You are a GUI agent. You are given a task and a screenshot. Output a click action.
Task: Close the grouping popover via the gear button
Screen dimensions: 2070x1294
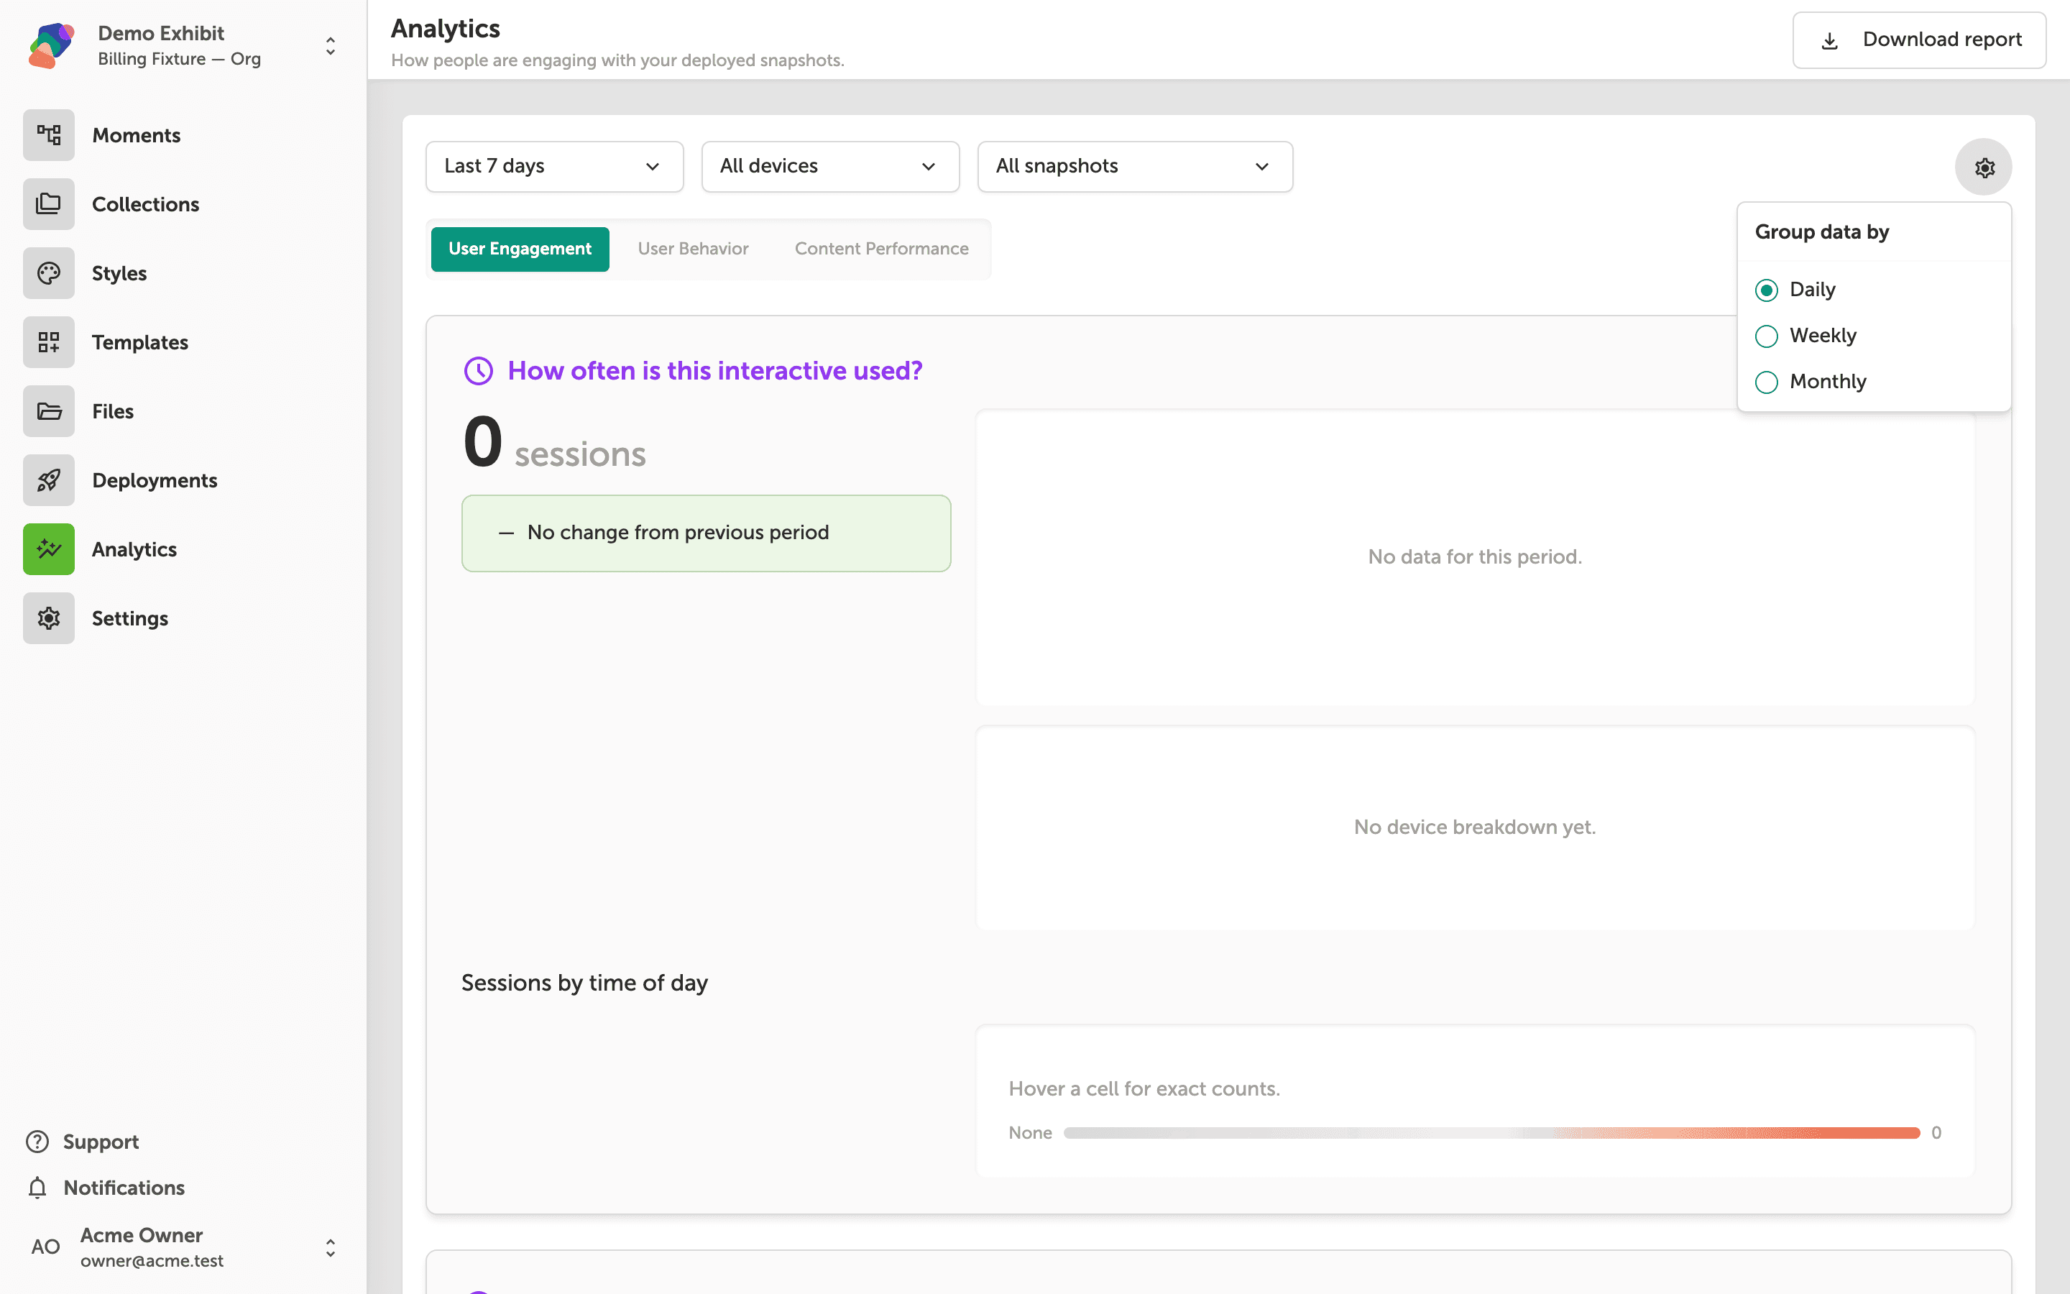(1984, 167)
